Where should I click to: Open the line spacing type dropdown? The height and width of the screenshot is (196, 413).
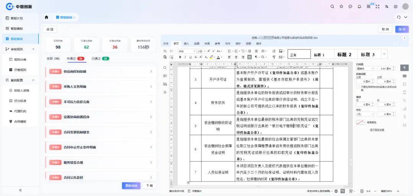[x=364, y=69]
